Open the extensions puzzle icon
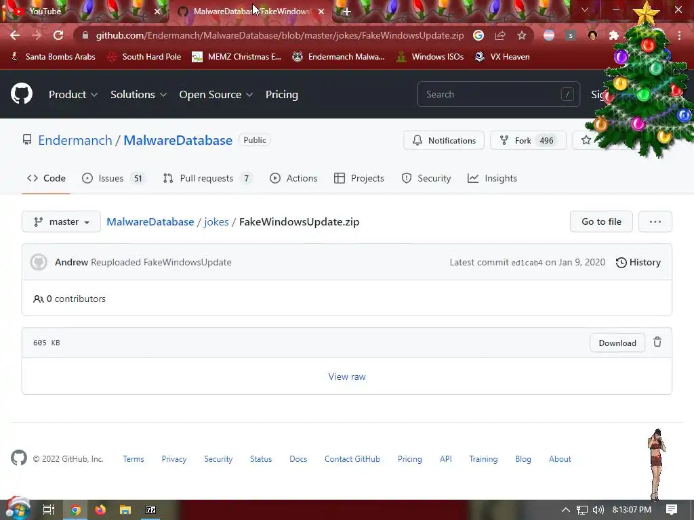The width and height of the screenshot is (694, 520). click(x=614, y=35)
